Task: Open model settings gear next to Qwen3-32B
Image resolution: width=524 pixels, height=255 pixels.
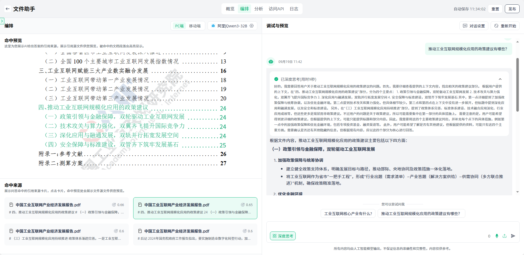Action: 252,26
